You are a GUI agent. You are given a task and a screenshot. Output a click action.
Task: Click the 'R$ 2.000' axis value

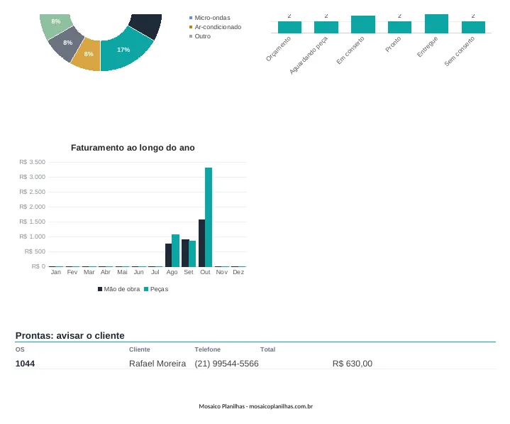32,207
